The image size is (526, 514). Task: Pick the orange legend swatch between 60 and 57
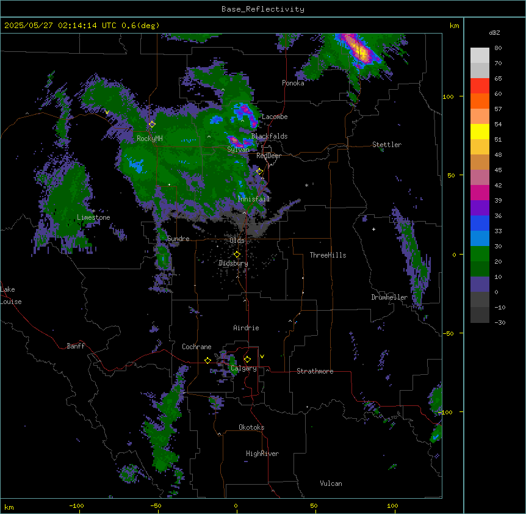480,101
